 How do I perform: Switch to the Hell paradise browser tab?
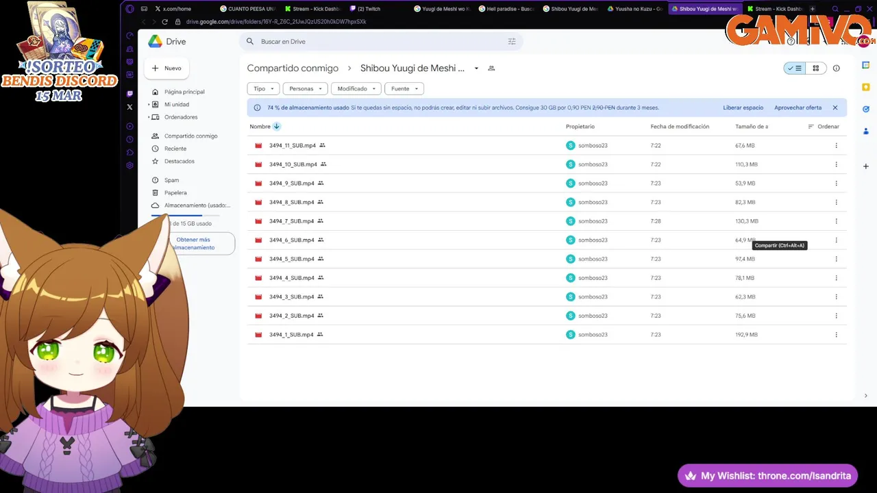[506, 9]
